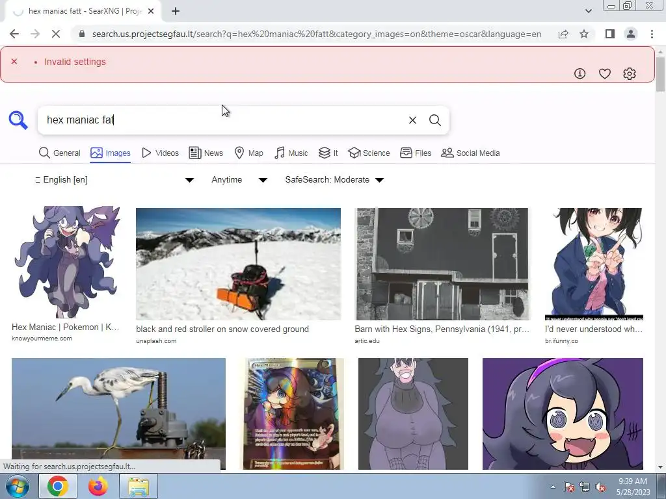
Task: Click "I'd never understood wh..." caption
Action: point(594,329)
